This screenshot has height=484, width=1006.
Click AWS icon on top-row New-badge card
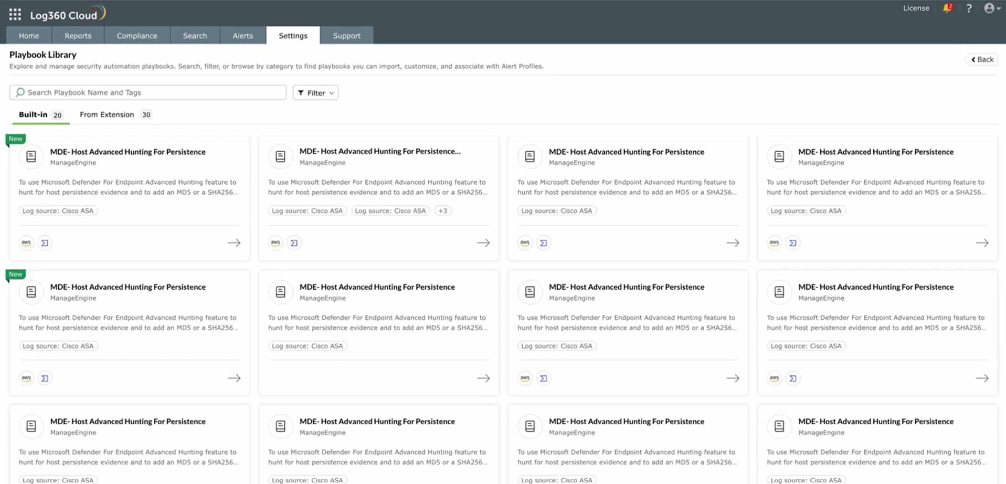point(26,243)
